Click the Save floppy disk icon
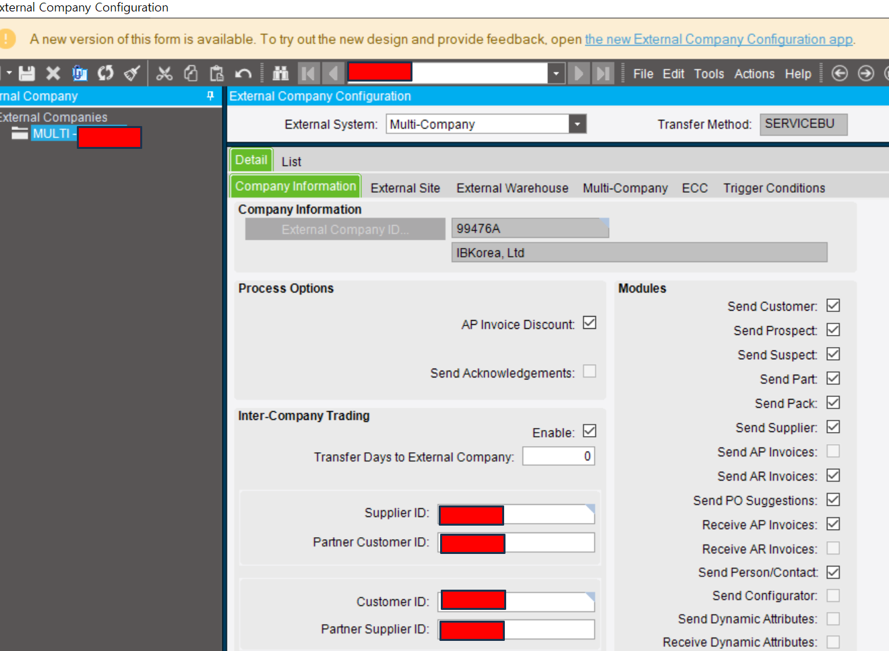 click(x=27, y=73)
